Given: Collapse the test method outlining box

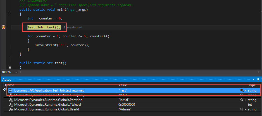Looking at the screenshot, I should tap(10, 68).
